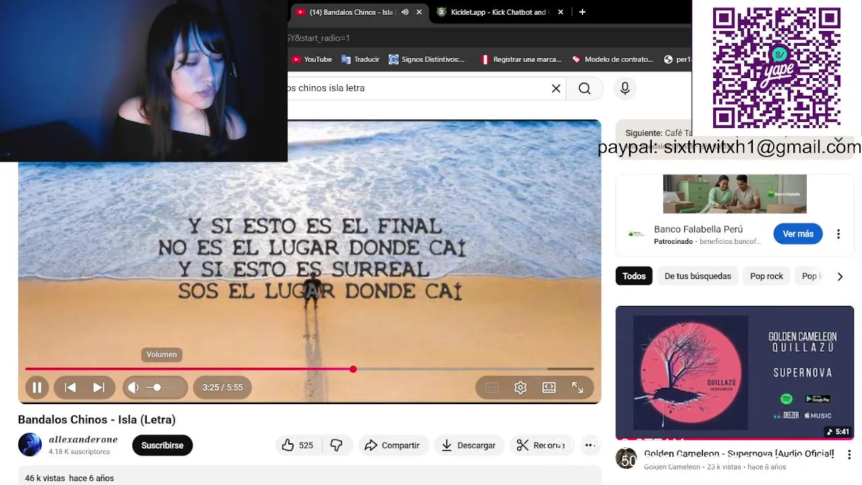This screenshot has height=485, width=862.
Task: Pause the video playback
Action: coord(37,387)
